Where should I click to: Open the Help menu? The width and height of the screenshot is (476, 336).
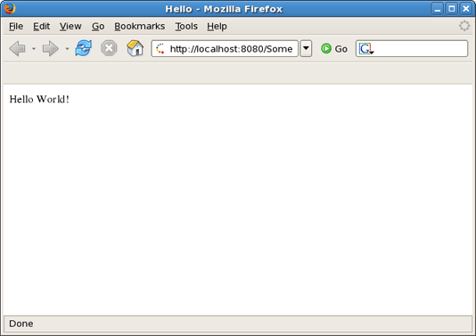pyautogui.click(x=217, y=27)
